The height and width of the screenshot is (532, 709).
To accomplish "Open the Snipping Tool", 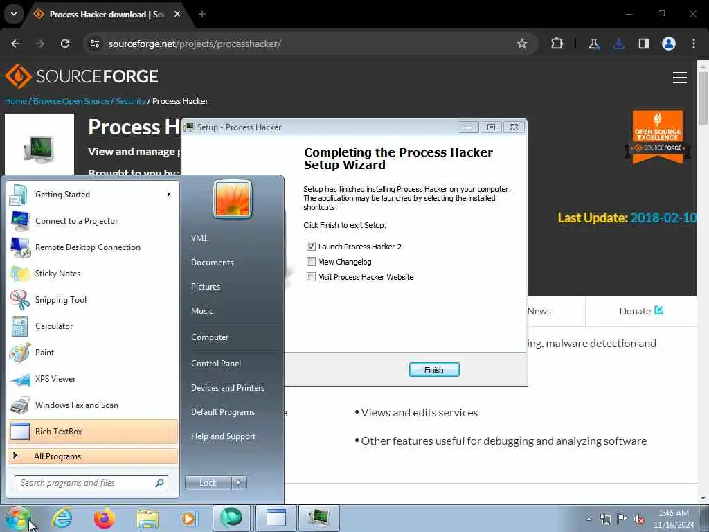I will [93, 300].
